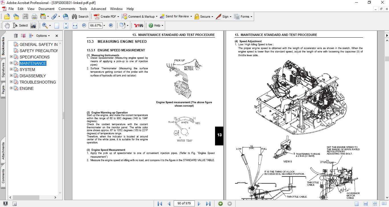This screenshot has height=207, width=389.
Task: Click the Snapshot camera tool
Action: click(x=33, y=25)
